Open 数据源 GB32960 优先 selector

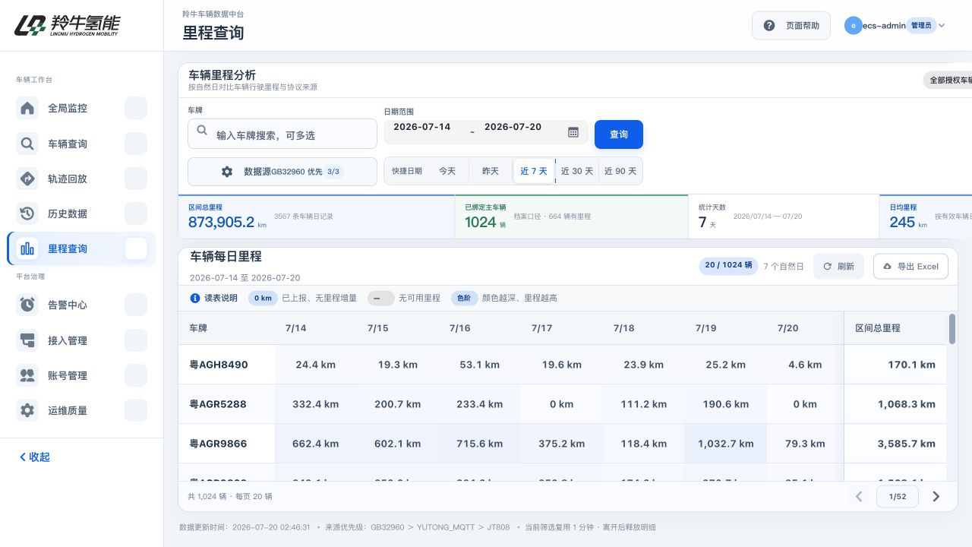[282, 172]
